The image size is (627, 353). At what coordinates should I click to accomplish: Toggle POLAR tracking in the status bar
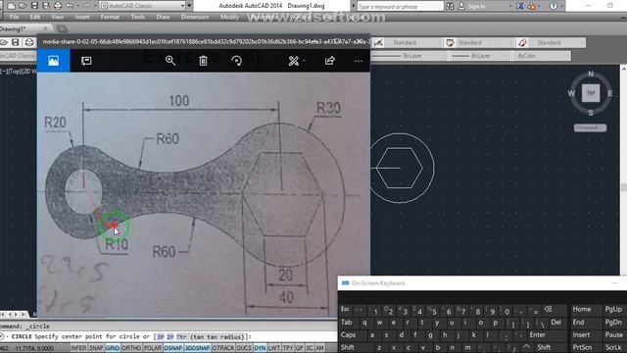[153, 348]
